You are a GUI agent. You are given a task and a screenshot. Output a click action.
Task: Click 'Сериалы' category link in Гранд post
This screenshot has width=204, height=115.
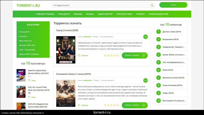(85, 55)
